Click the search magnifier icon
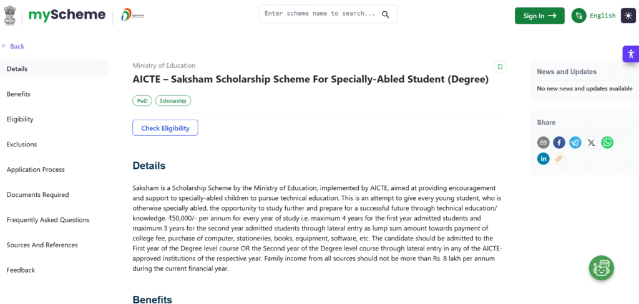Viewport: 639px width, 304px height. coord(386,14)
